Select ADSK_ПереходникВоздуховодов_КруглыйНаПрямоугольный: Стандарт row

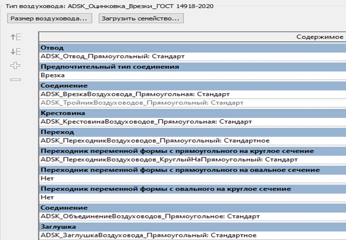tap(193, 160)
